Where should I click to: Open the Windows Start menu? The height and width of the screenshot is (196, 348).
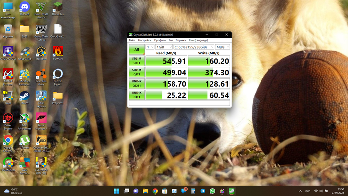coord(116,191)
